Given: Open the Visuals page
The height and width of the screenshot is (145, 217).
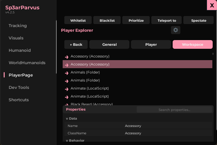Looking at the screenshot, I should [16, 38].
